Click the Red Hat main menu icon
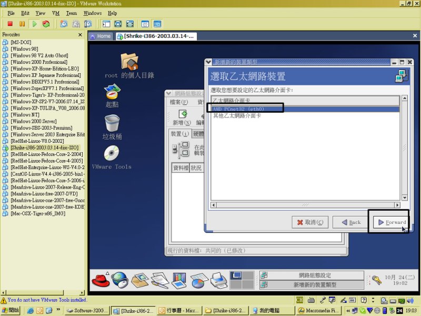421x316 pixels. point(101,280)
